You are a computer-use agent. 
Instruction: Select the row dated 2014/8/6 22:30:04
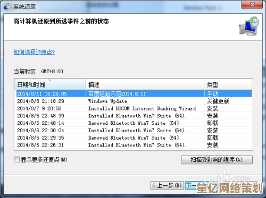[x=134, y=131]
